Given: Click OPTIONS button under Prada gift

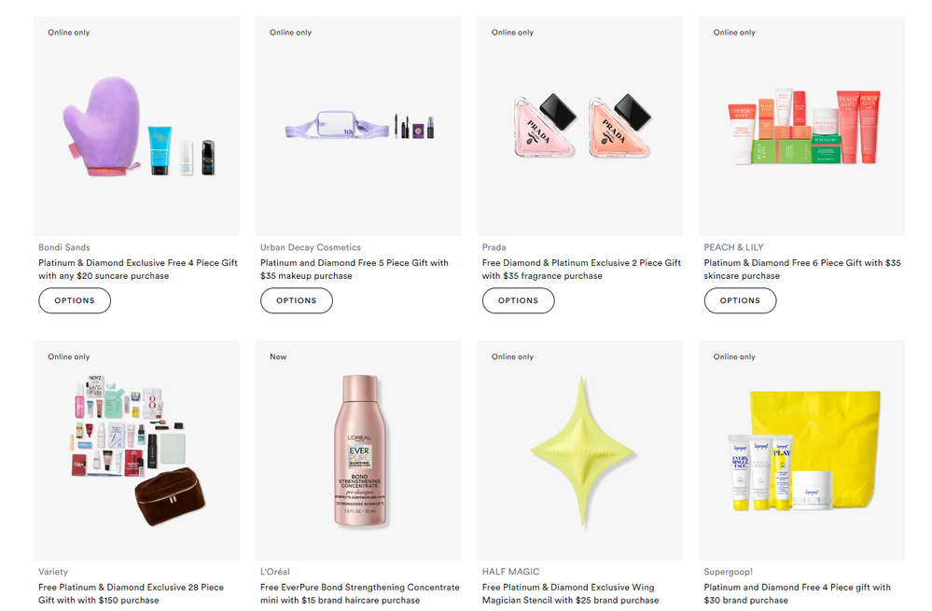Looking at the screenshot, I should coord(519,300).
